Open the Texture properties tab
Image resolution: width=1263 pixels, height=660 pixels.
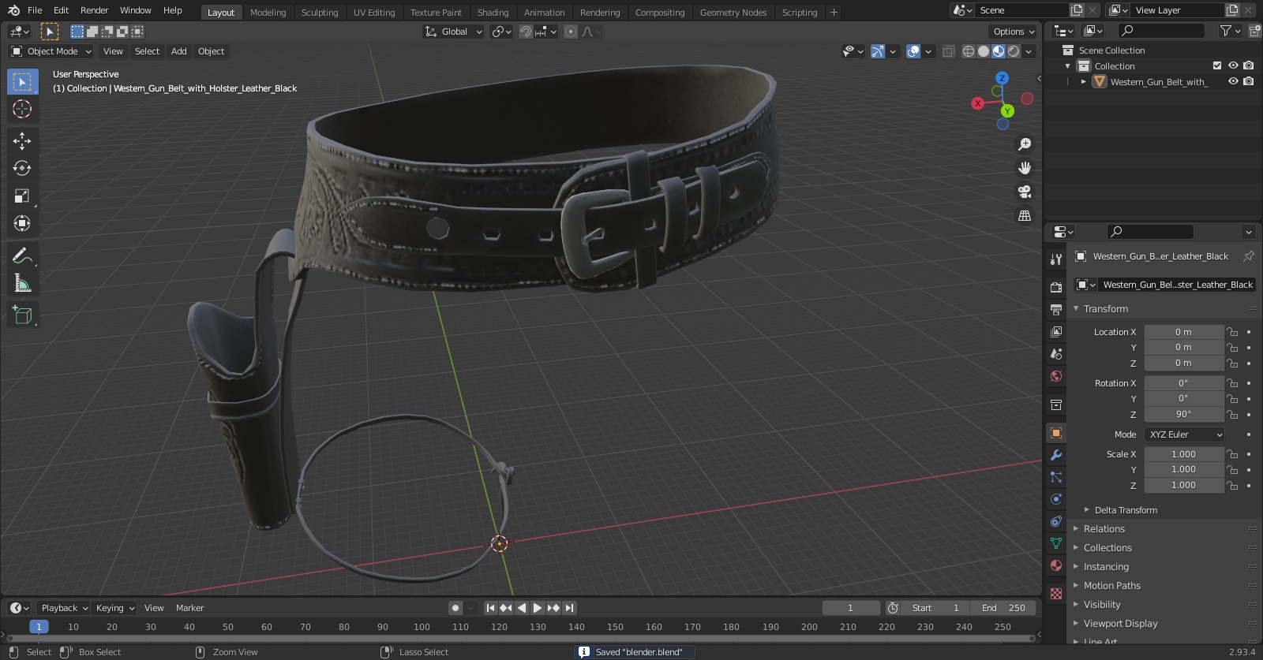click(1056, 593)
